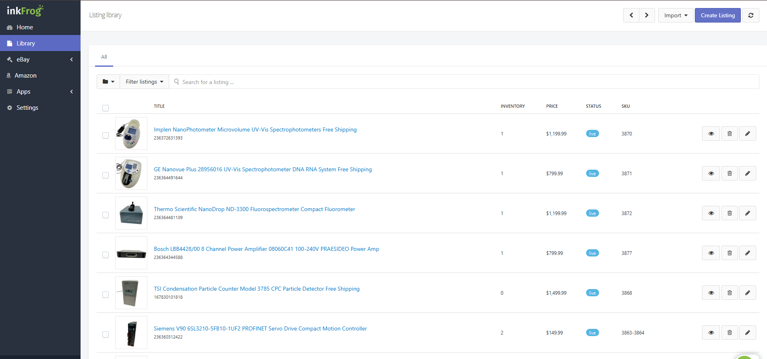Open Settings in the sidebar
The height and width of the screenshot is (359, 767).
click(40, 107)
